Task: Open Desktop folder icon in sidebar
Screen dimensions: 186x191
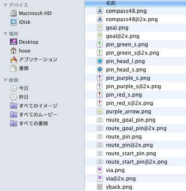Action: point(14,42)
